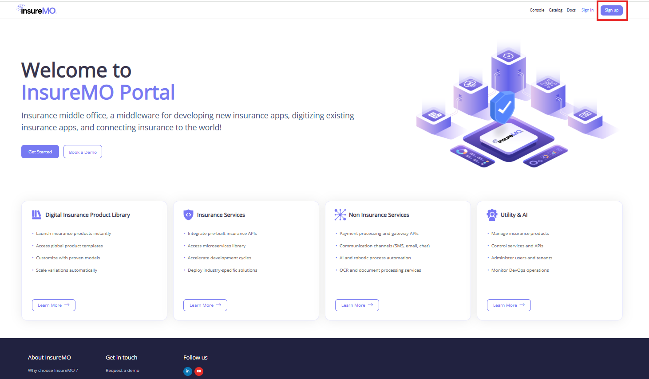Click 'OCR and document processing services' bullet
This screenshot has width=649, height=379.
pos(380,270)
